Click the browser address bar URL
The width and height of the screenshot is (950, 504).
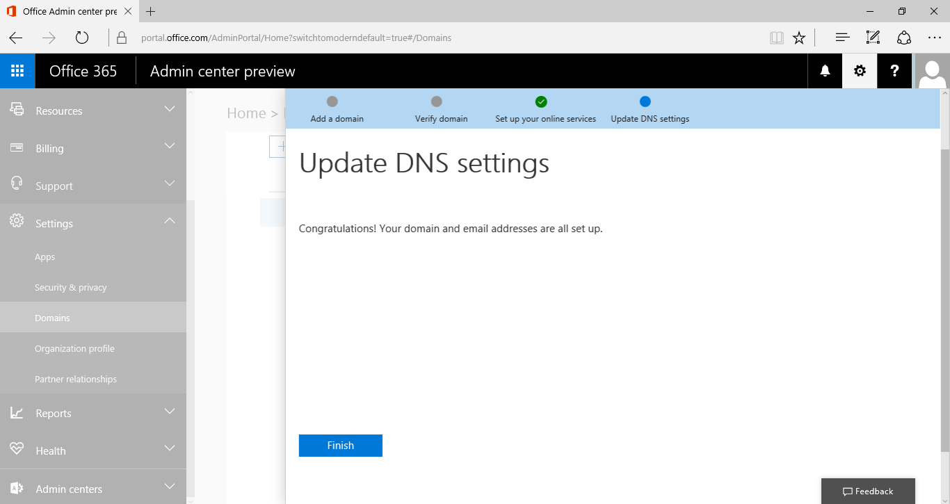pyautogui.click(x=296, y=38)
